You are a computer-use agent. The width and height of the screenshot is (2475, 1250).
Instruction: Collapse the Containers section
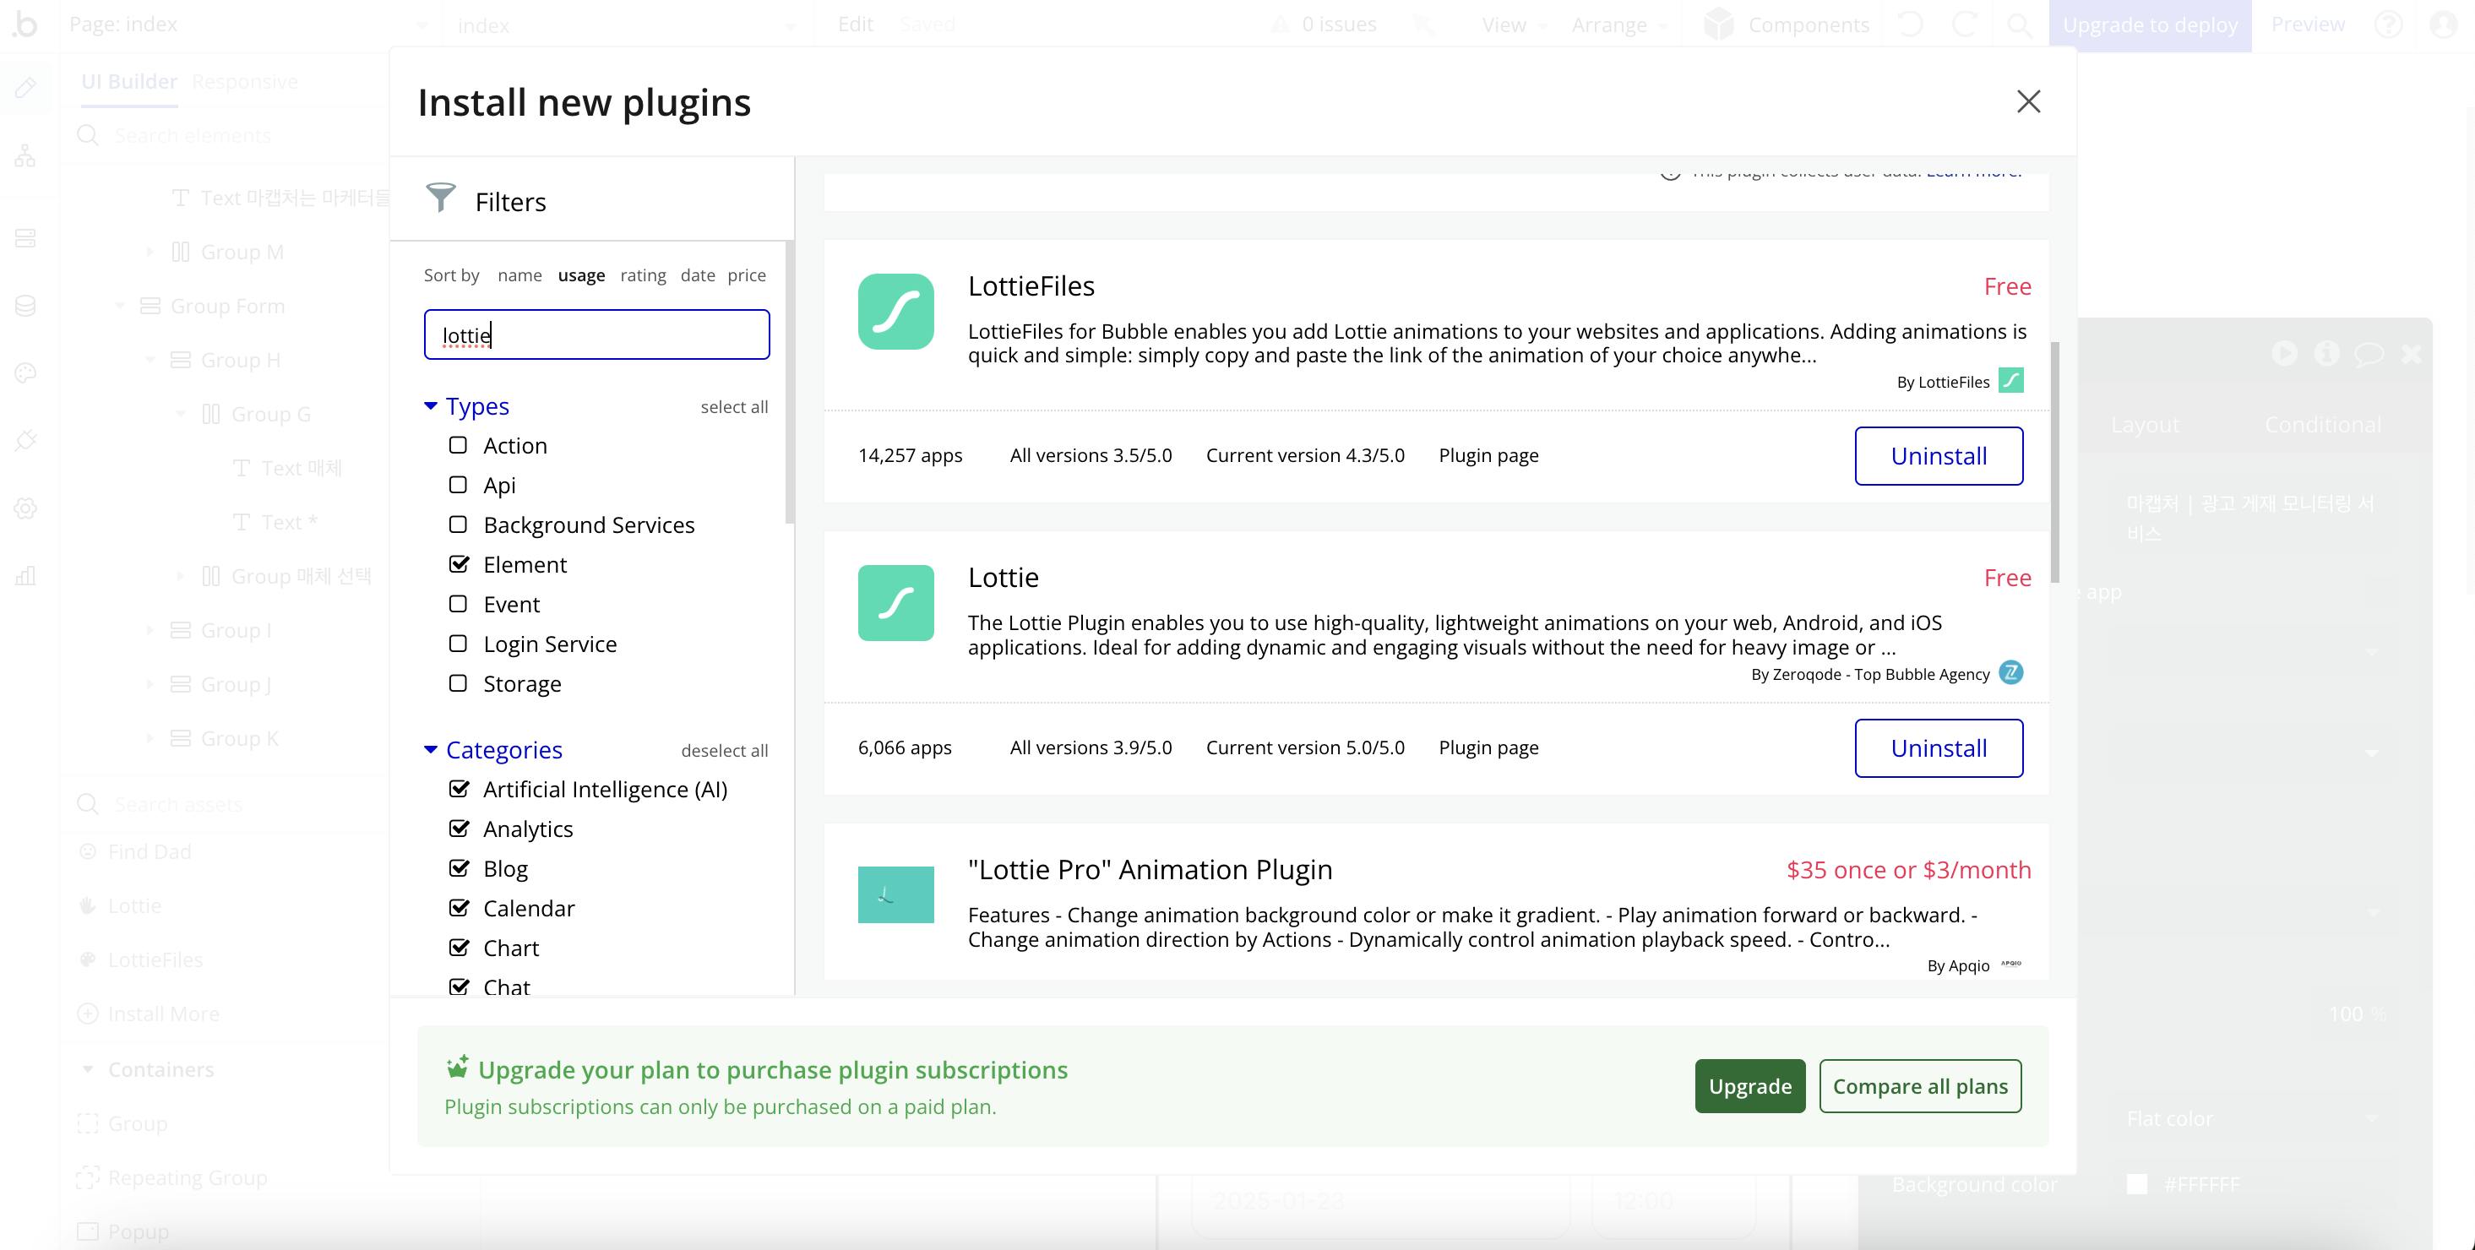pyautogui.click(x=88, y=1068)
